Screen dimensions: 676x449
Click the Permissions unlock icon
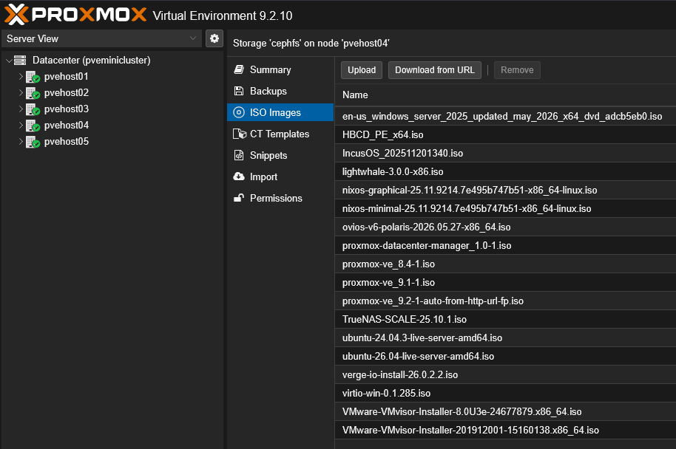239,198
